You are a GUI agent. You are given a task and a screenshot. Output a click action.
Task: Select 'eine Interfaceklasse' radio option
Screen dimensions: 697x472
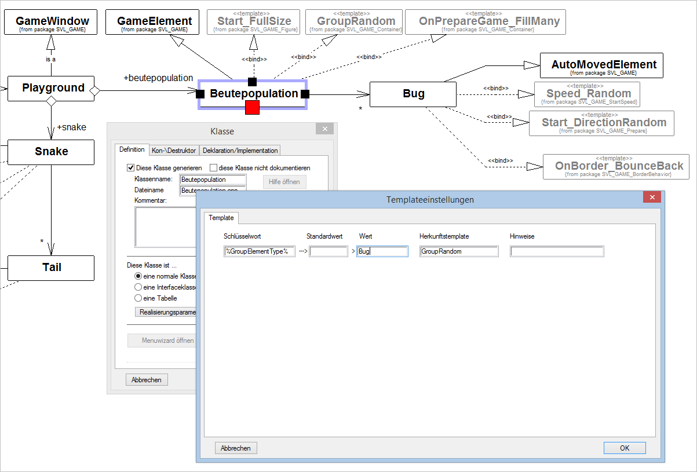(138, 287)
